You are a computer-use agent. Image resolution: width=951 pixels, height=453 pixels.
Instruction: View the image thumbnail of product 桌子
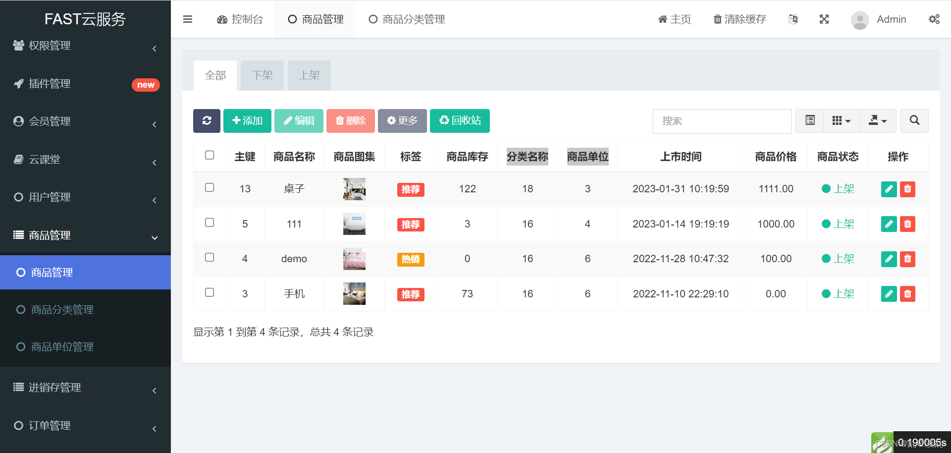pos(354,189)
